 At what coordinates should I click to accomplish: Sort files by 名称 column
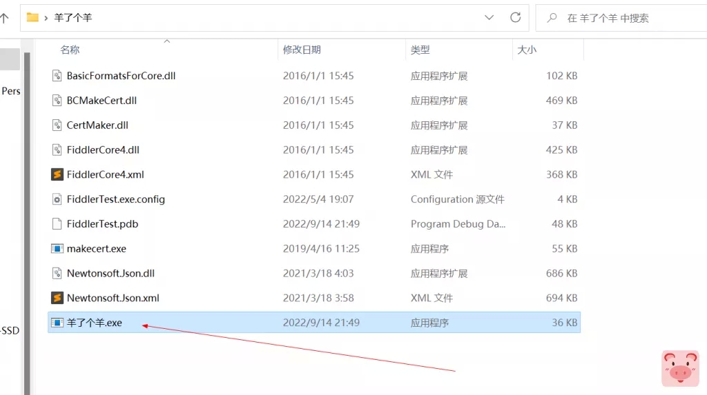tap(70, 50)
